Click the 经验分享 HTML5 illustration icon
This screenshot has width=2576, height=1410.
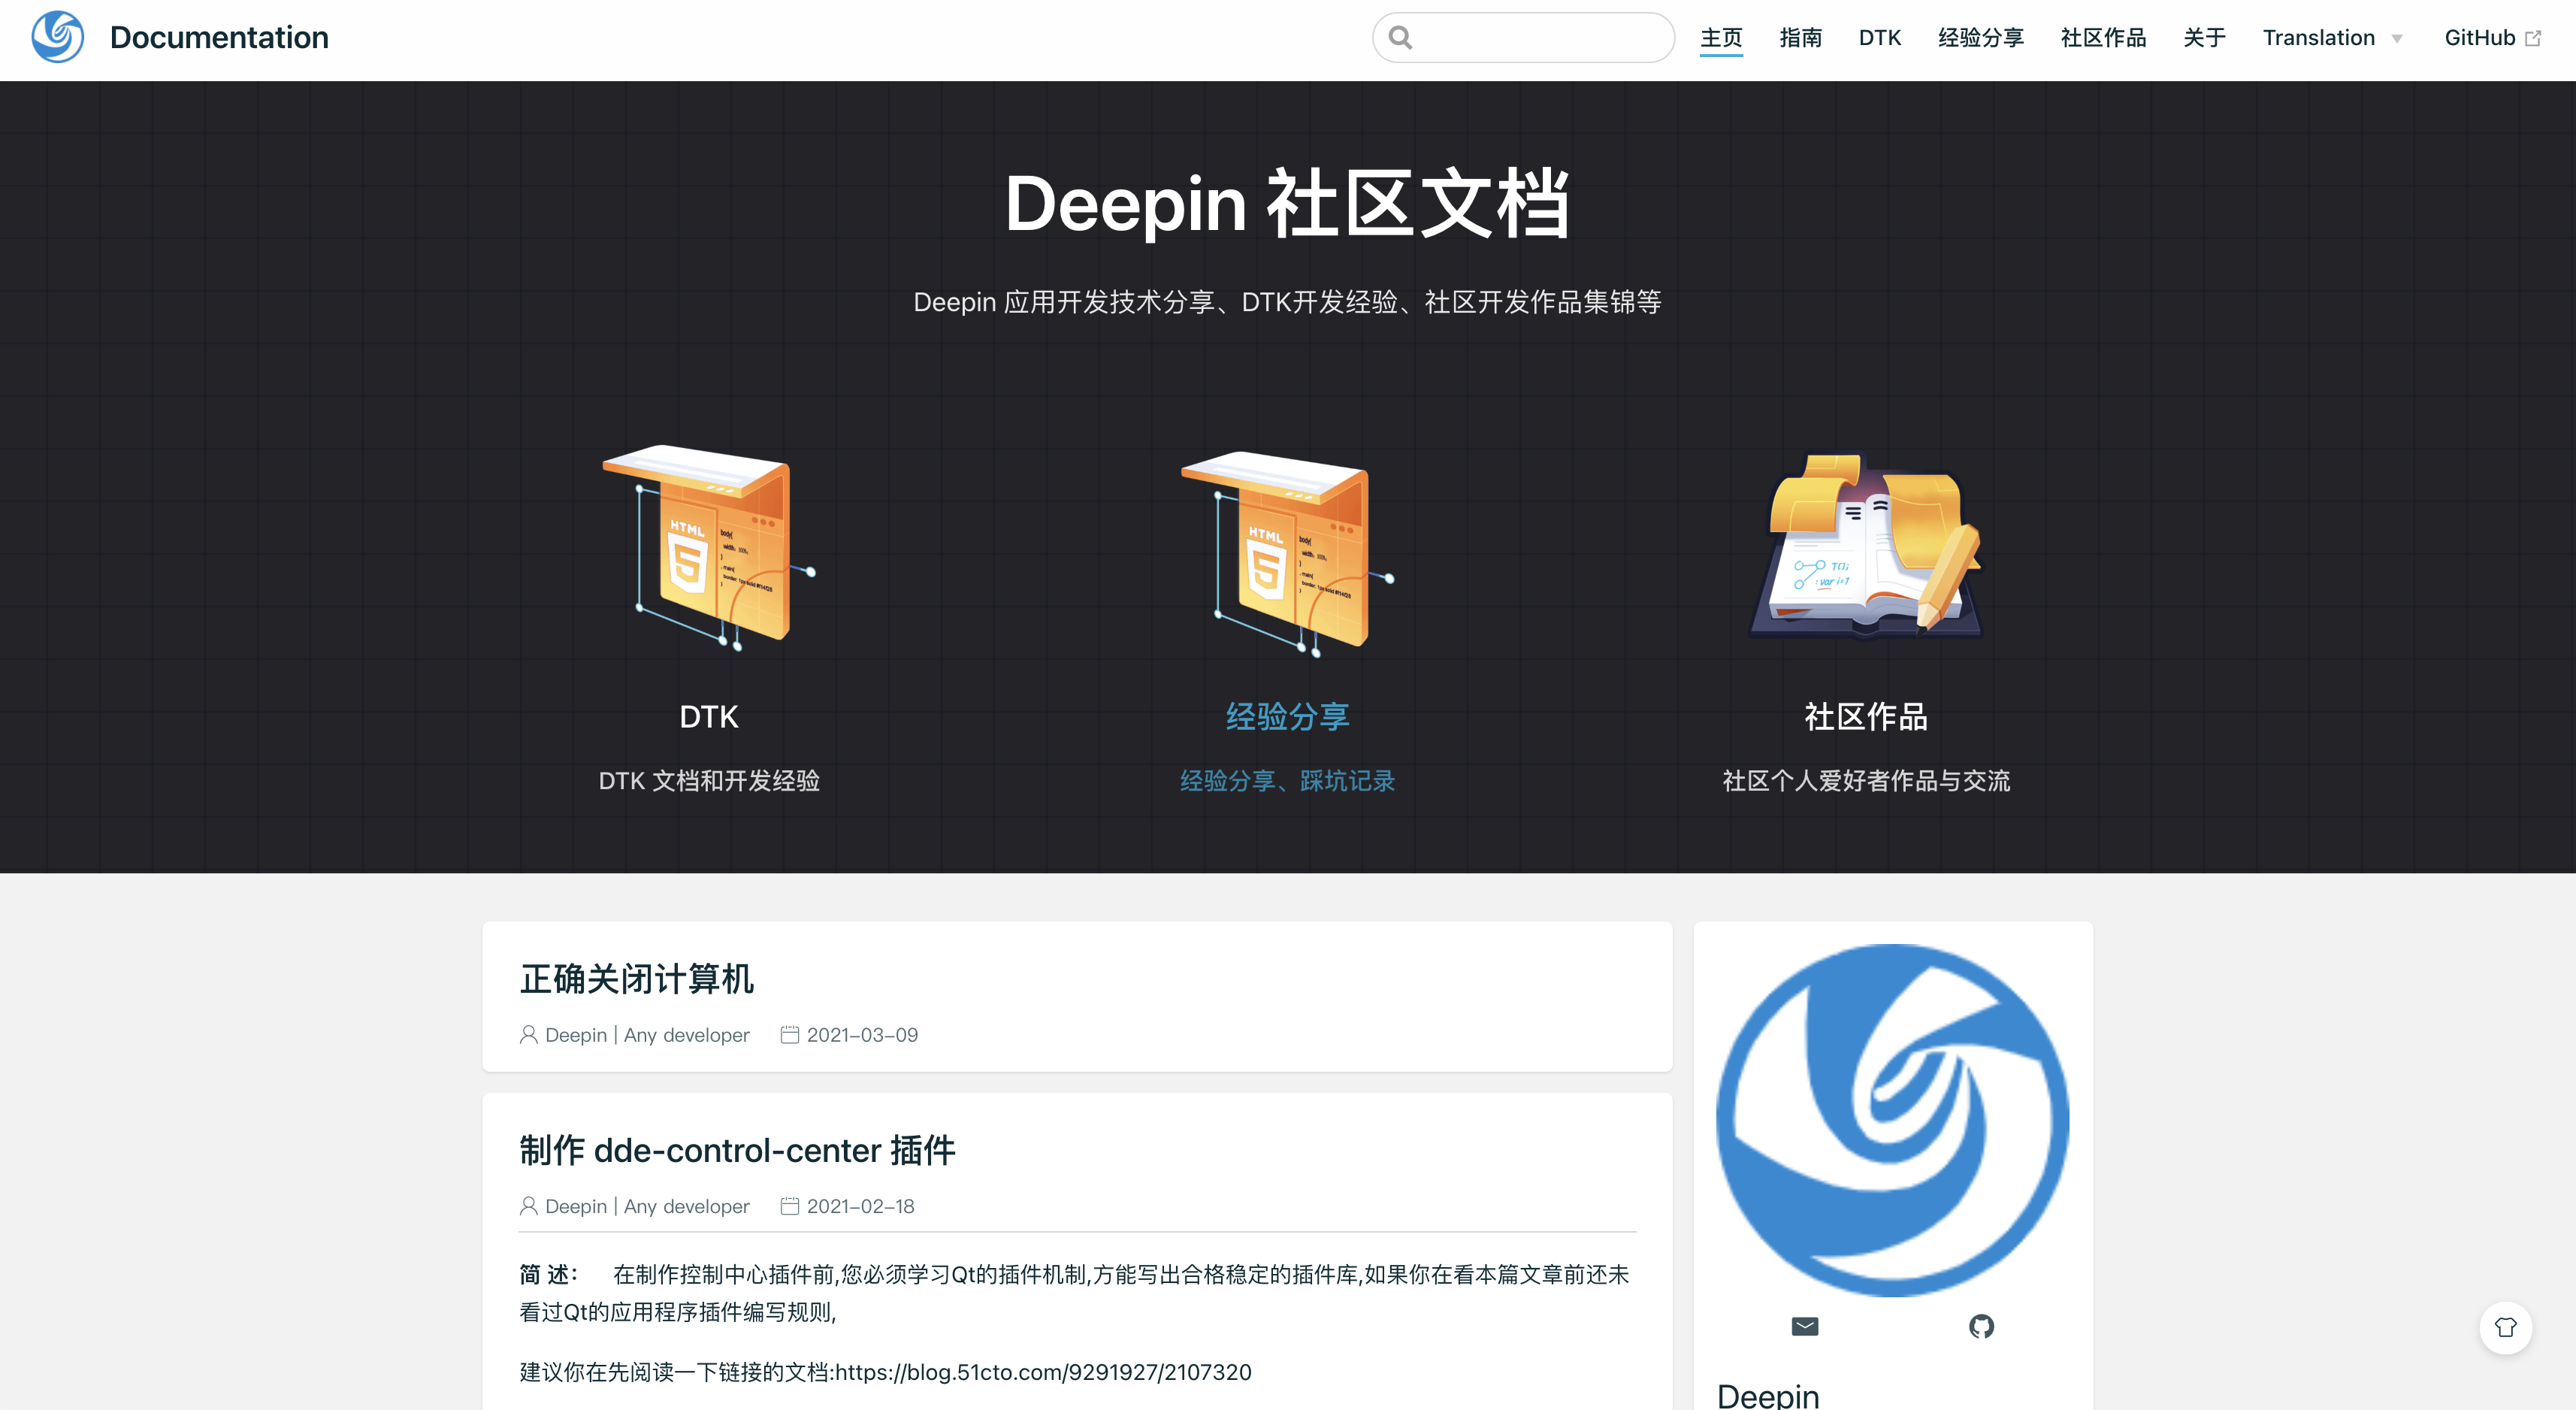1287,553
